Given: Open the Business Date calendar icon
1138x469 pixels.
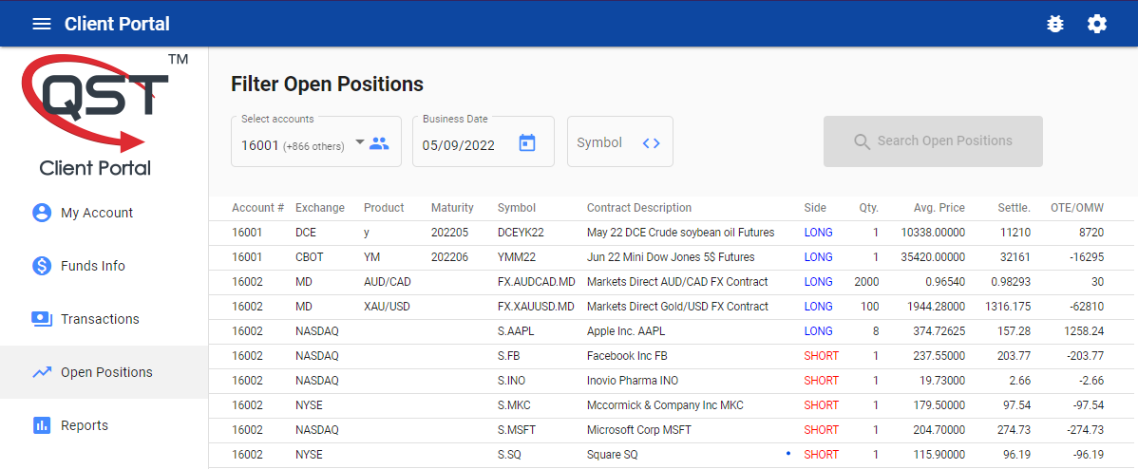Looking at the screenshot, I should (527, 142).
